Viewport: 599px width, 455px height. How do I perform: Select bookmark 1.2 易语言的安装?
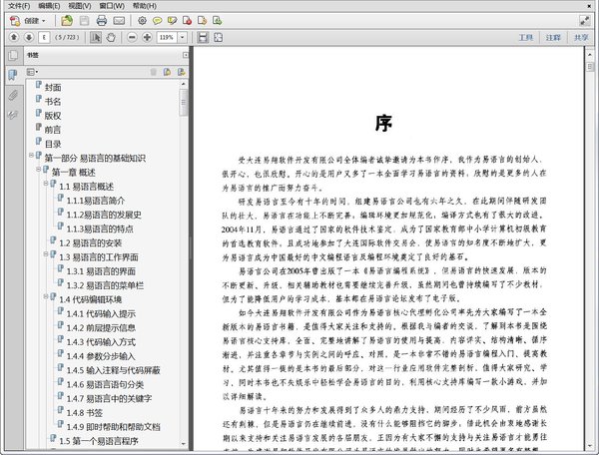(x=90, y=243)
